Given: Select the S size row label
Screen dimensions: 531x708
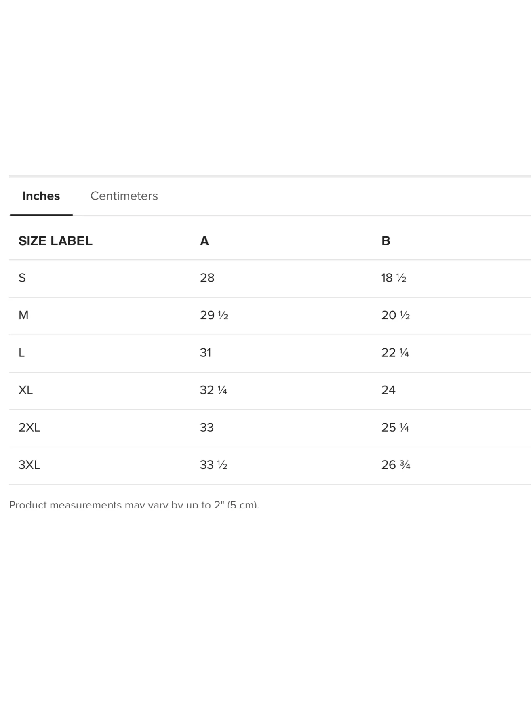Looking at the screenshot, I should (22, 278).
